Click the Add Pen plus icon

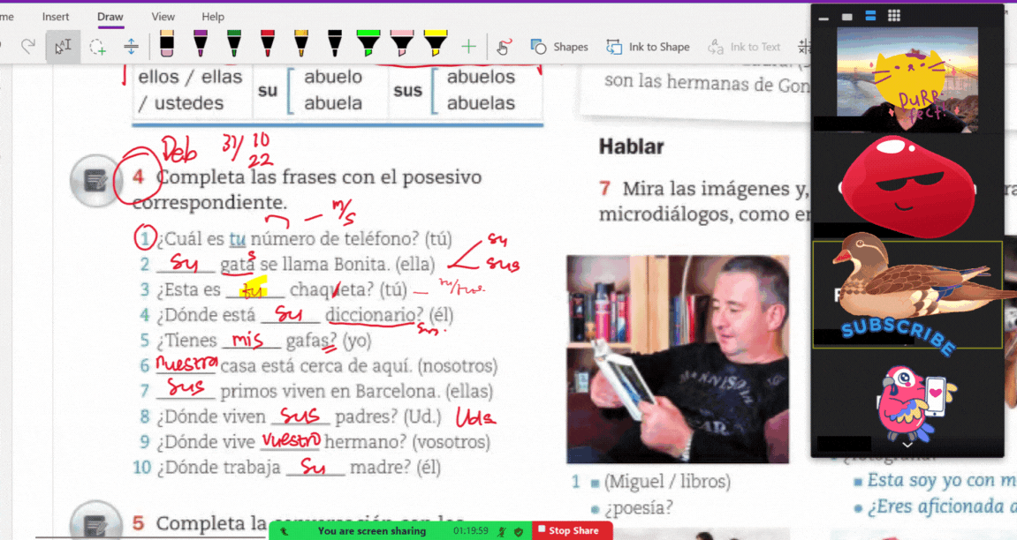pos(468,47)
